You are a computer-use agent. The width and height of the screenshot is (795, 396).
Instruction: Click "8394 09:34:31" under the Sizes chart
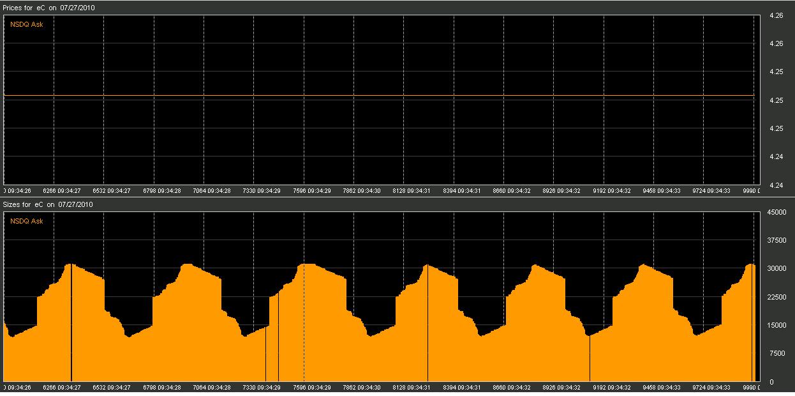click(462, 387)
